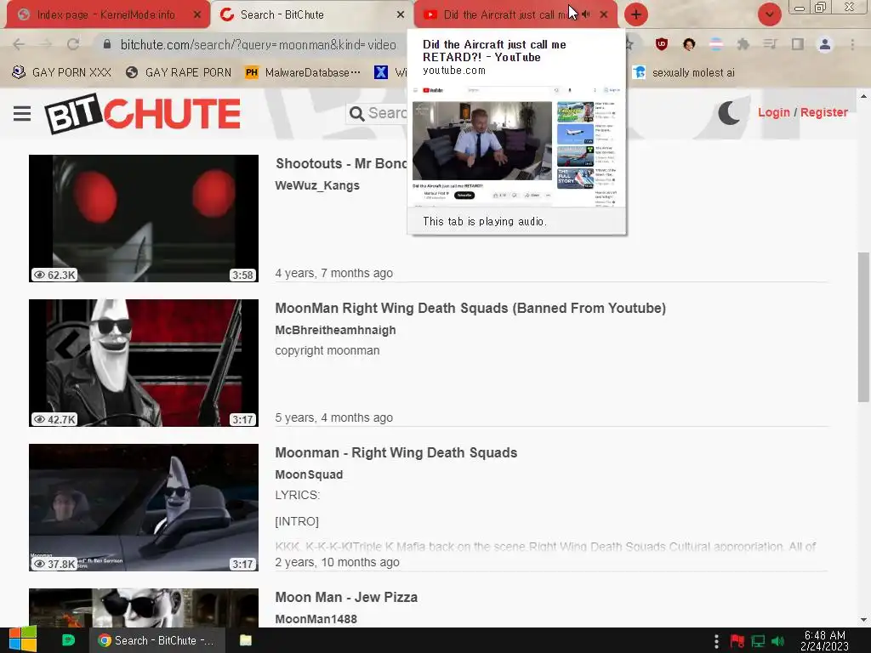This screenshot has height=653, width=871.
Task: Open the tab search dropdown arrow
Action: click(x=769, y=14)
